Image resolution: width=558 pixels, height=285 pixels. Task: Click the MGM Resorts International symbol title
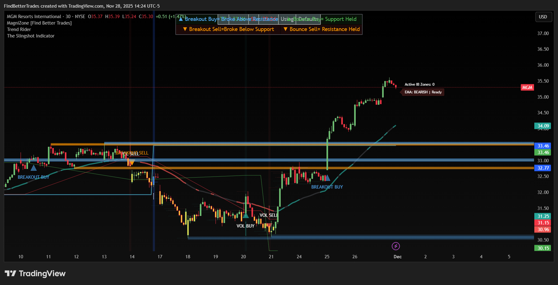pos(34,16)
